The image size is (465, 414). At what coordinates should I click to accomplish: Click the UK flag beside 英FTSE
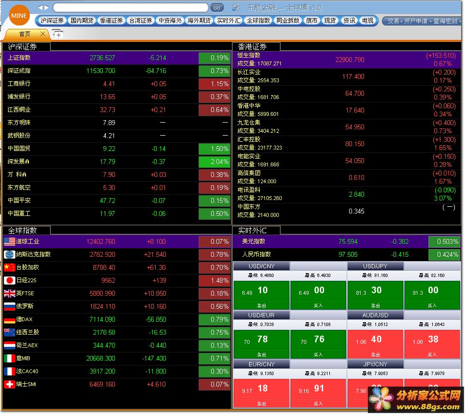tap(10, 294)
